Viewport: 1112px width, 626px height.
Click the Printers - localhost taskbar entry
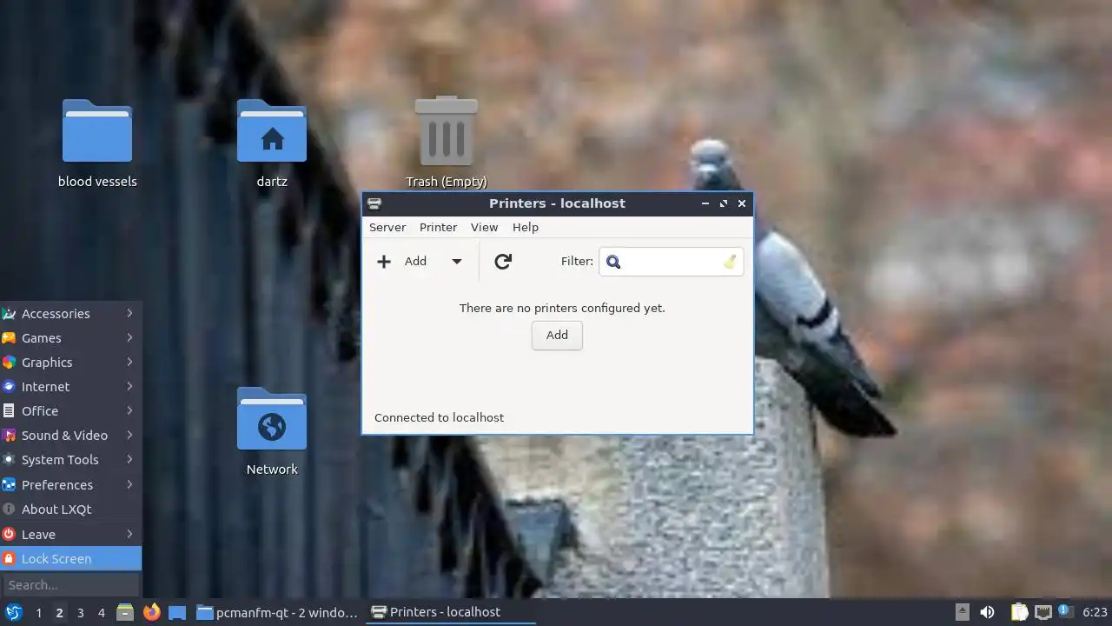coord(451,612)
